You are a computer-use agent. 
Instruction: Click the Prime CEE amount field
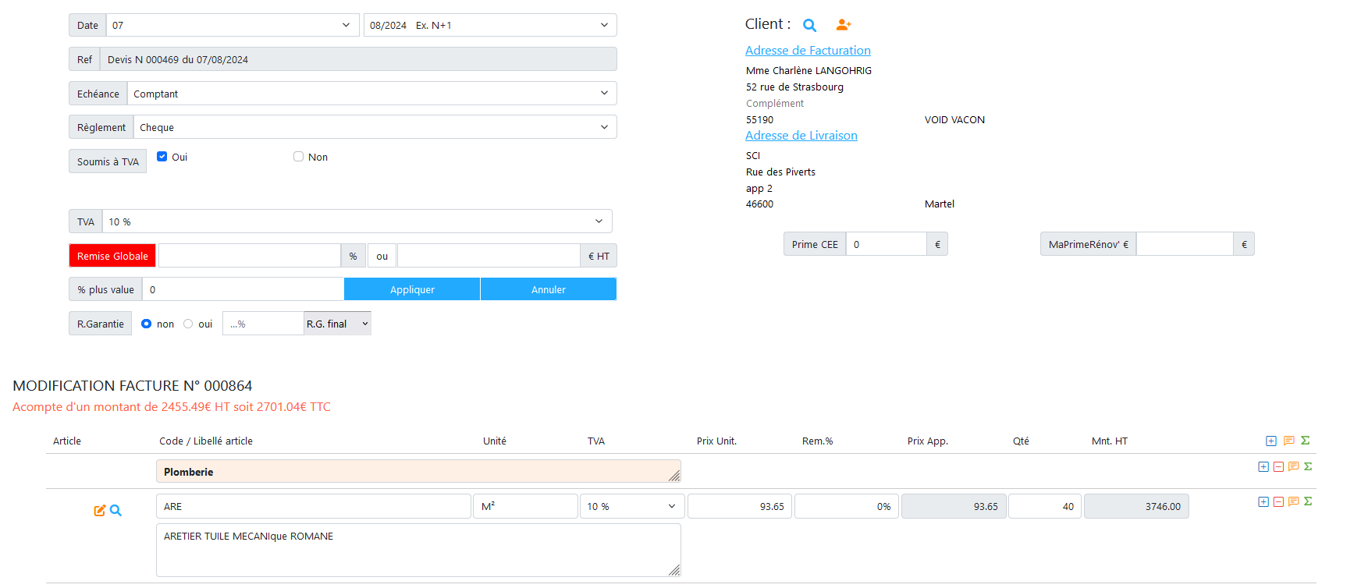click(x=886, y=244)
